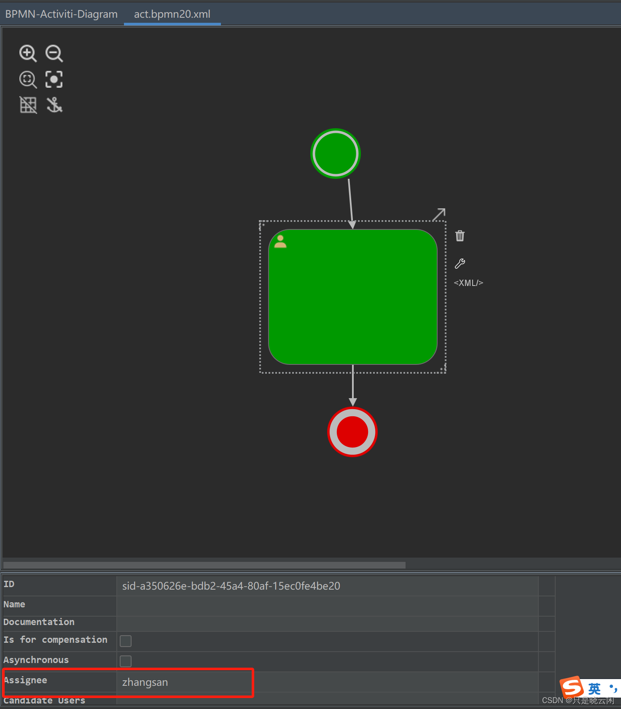Delete the selected task with trash icon

pos(460,236)
